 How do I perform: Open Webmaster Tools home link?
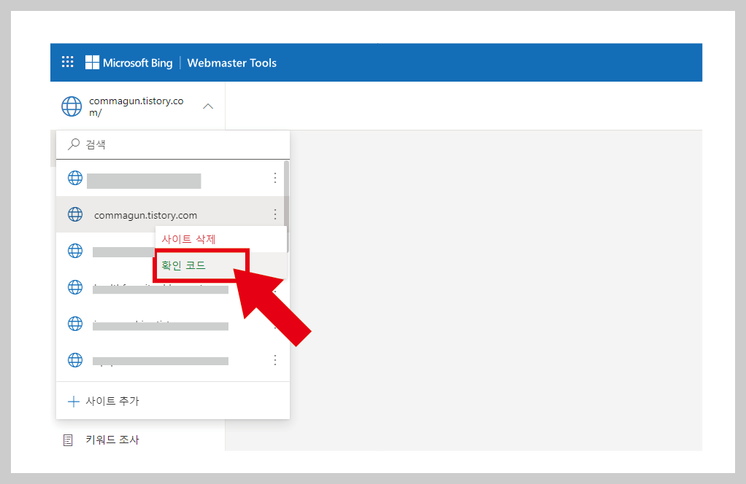(231, 63)
